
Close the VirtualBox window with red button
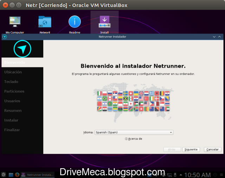pyautogui.click(x=6, y=5)
